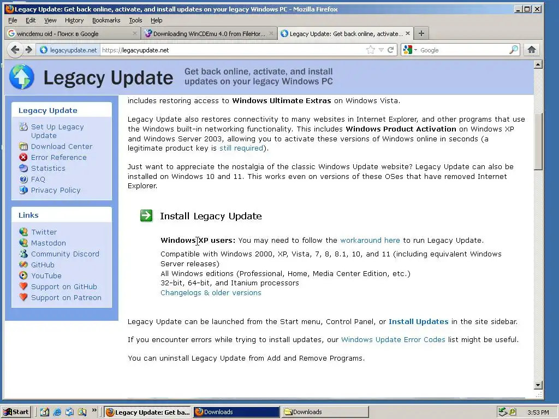Open the address bar history dropdown arrow
Image resolution: width=559 pixels, height=419 pixels.
(x=381, y=50)
